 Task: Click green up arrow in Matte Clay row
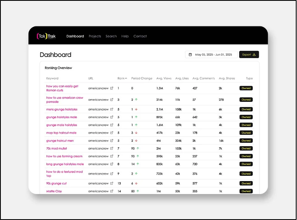pyautogui.click(x=138, y=191)
